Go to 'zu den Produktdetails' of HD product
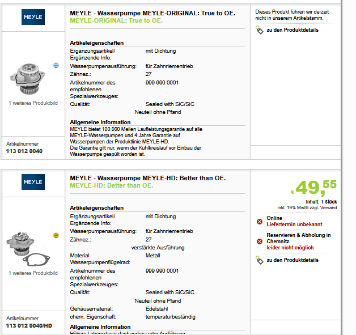356x335 pixels. point(293,260)
